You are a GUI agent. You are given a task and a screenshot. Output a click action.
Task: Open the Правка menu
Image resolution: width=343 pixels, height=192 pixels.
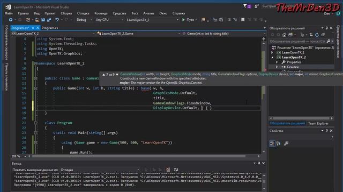24,13
